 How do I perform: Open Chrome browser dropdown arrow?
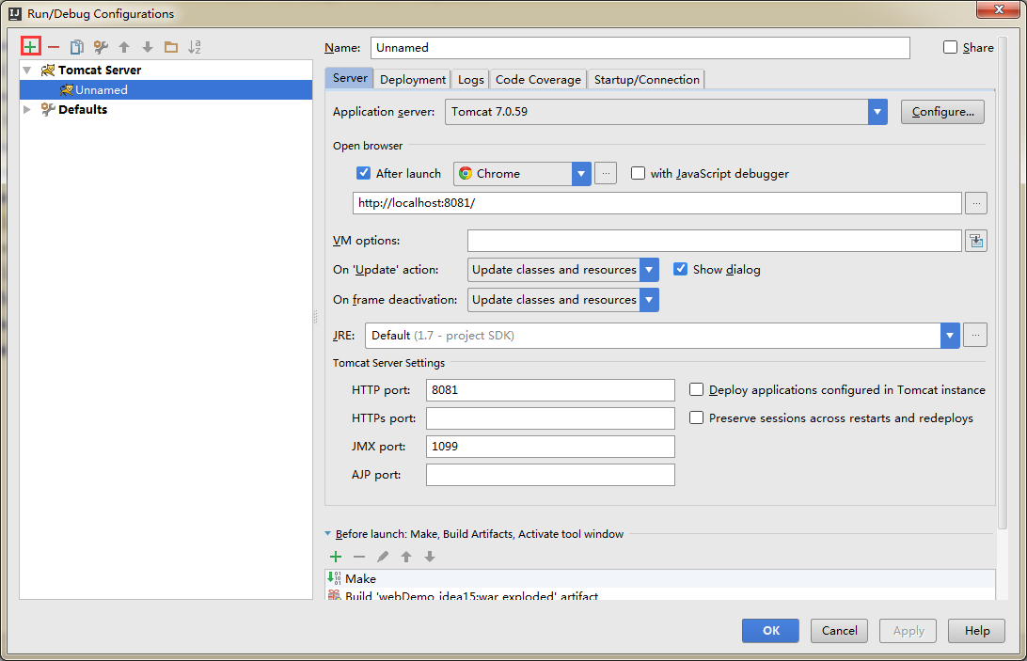[x=581, y=174]
